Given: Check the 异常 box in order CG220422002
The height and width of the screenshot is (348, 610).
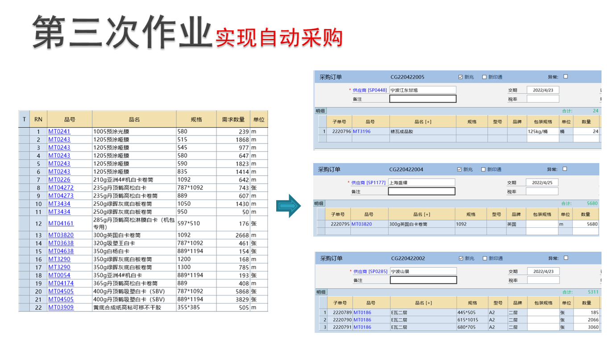Looking at the screenshot, I should [x=566, y=258].
